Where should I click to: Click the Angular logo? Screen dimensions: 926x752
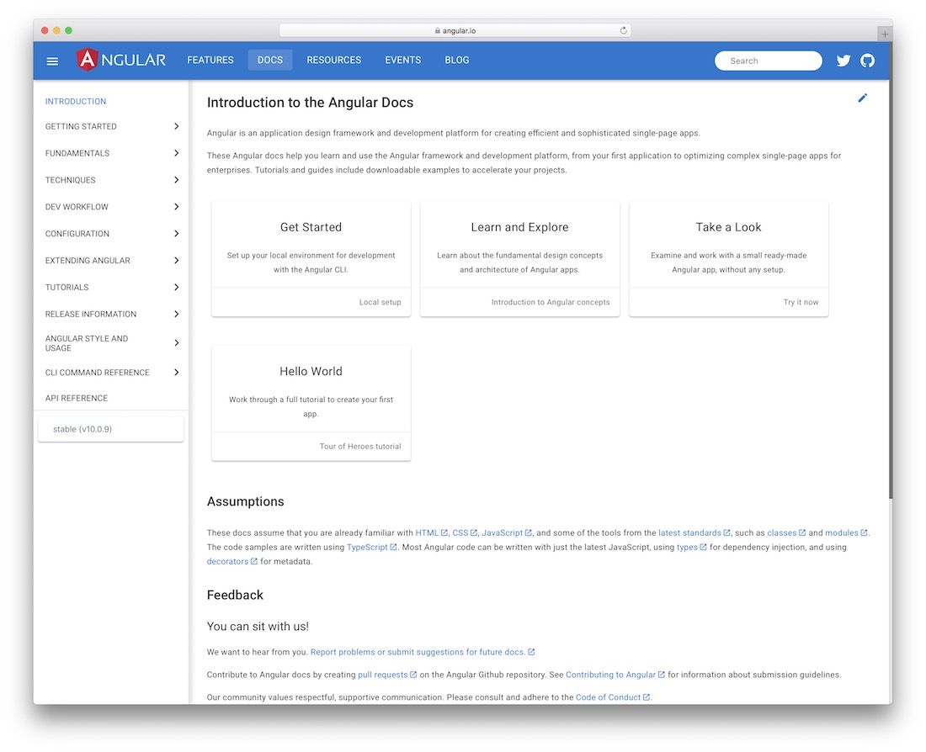(121, 60)
